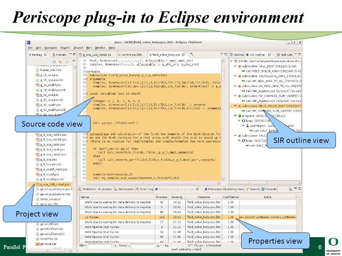
Task: Click the SIR Outline horizontal scrollbar
Action: [x=265, y=183]
